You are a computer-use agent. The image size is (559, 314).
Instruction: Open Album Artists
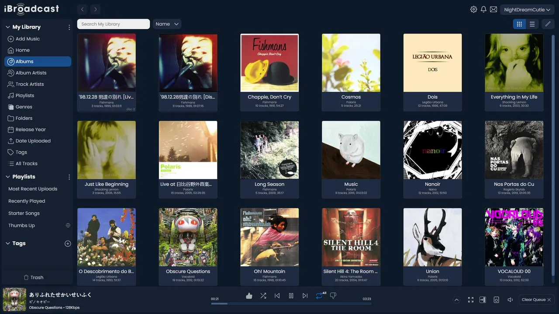click(38, 73)
